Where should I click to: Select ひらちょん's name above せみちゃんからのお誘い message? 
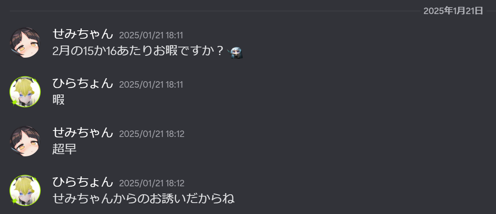coord(83,182)
